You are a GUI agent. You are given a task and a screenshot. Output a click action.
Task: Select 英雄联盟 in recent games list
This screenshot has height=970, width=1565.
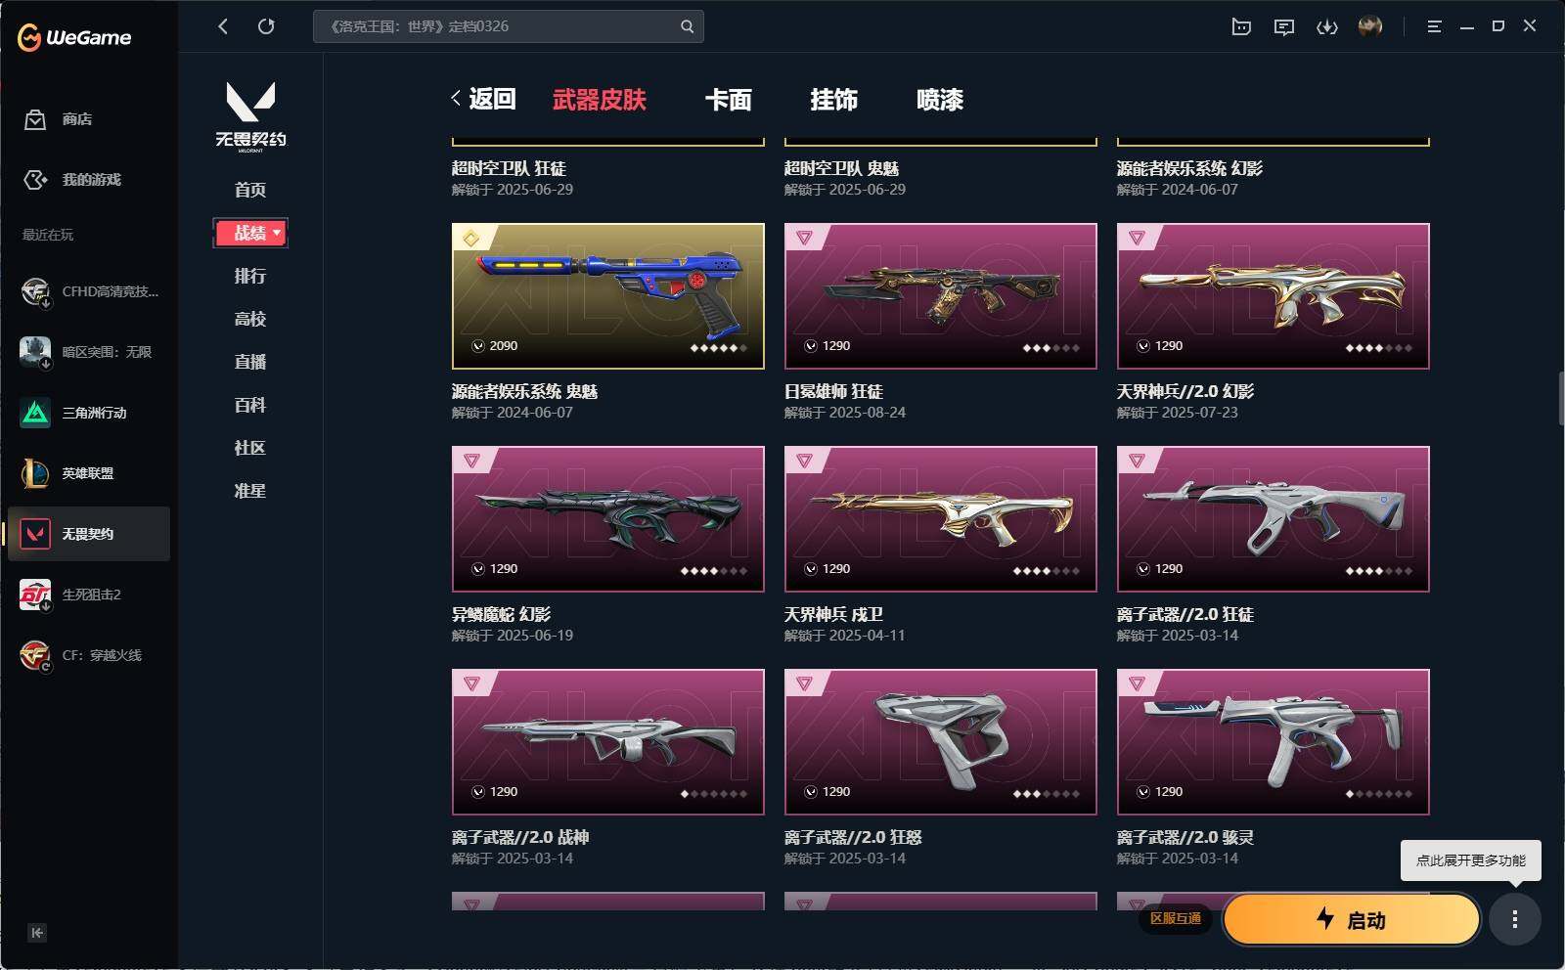point(89,473)
